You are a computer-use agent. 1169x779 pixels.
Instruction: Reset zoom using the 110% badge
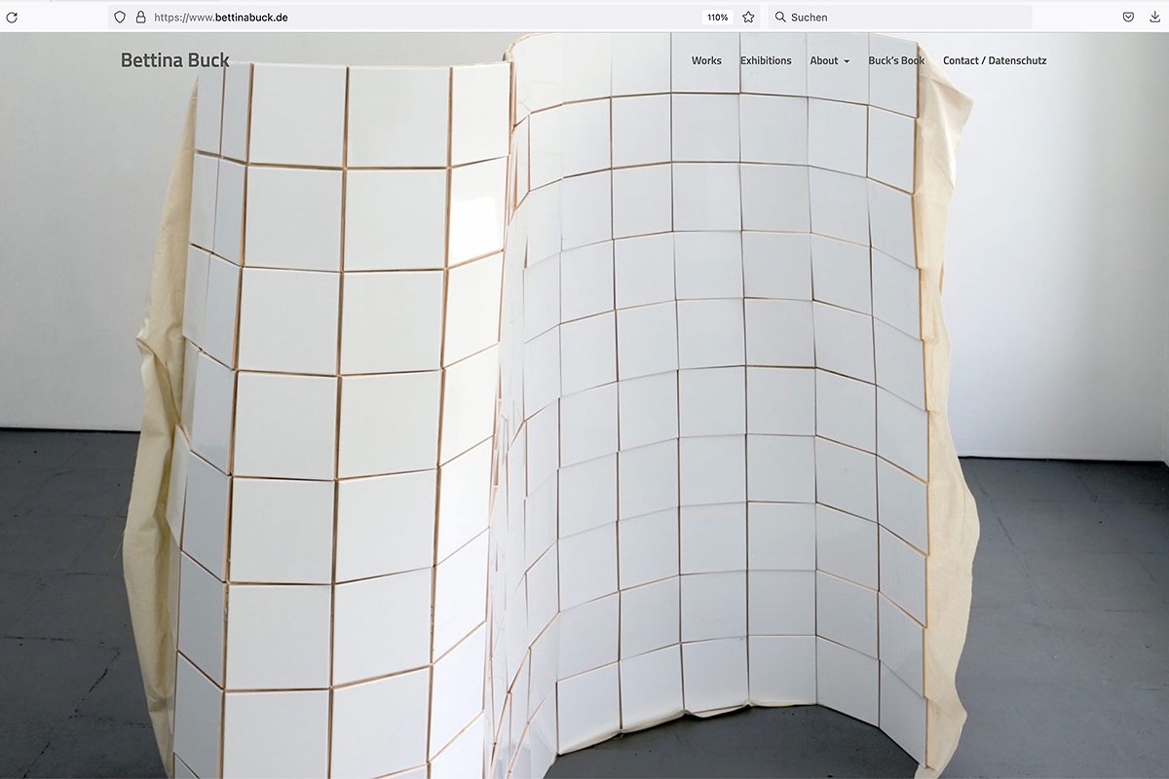[718, 18]
